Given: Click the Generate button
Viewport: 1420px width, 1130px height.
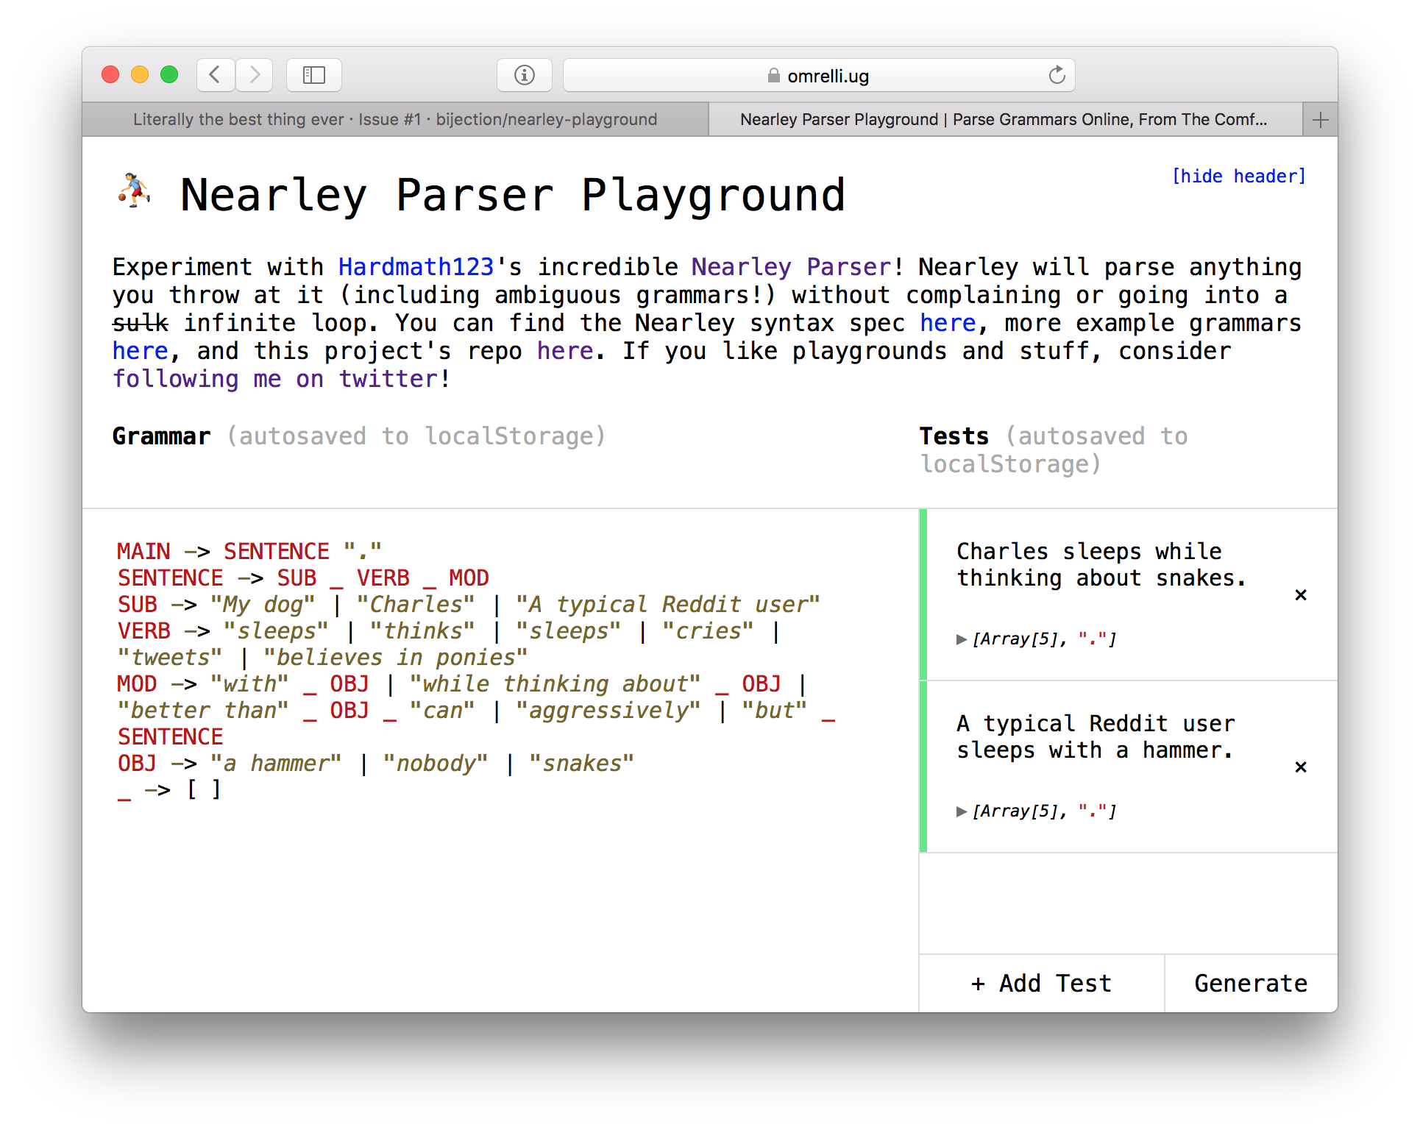Looking at the screenshot, I should (1250, 984).
